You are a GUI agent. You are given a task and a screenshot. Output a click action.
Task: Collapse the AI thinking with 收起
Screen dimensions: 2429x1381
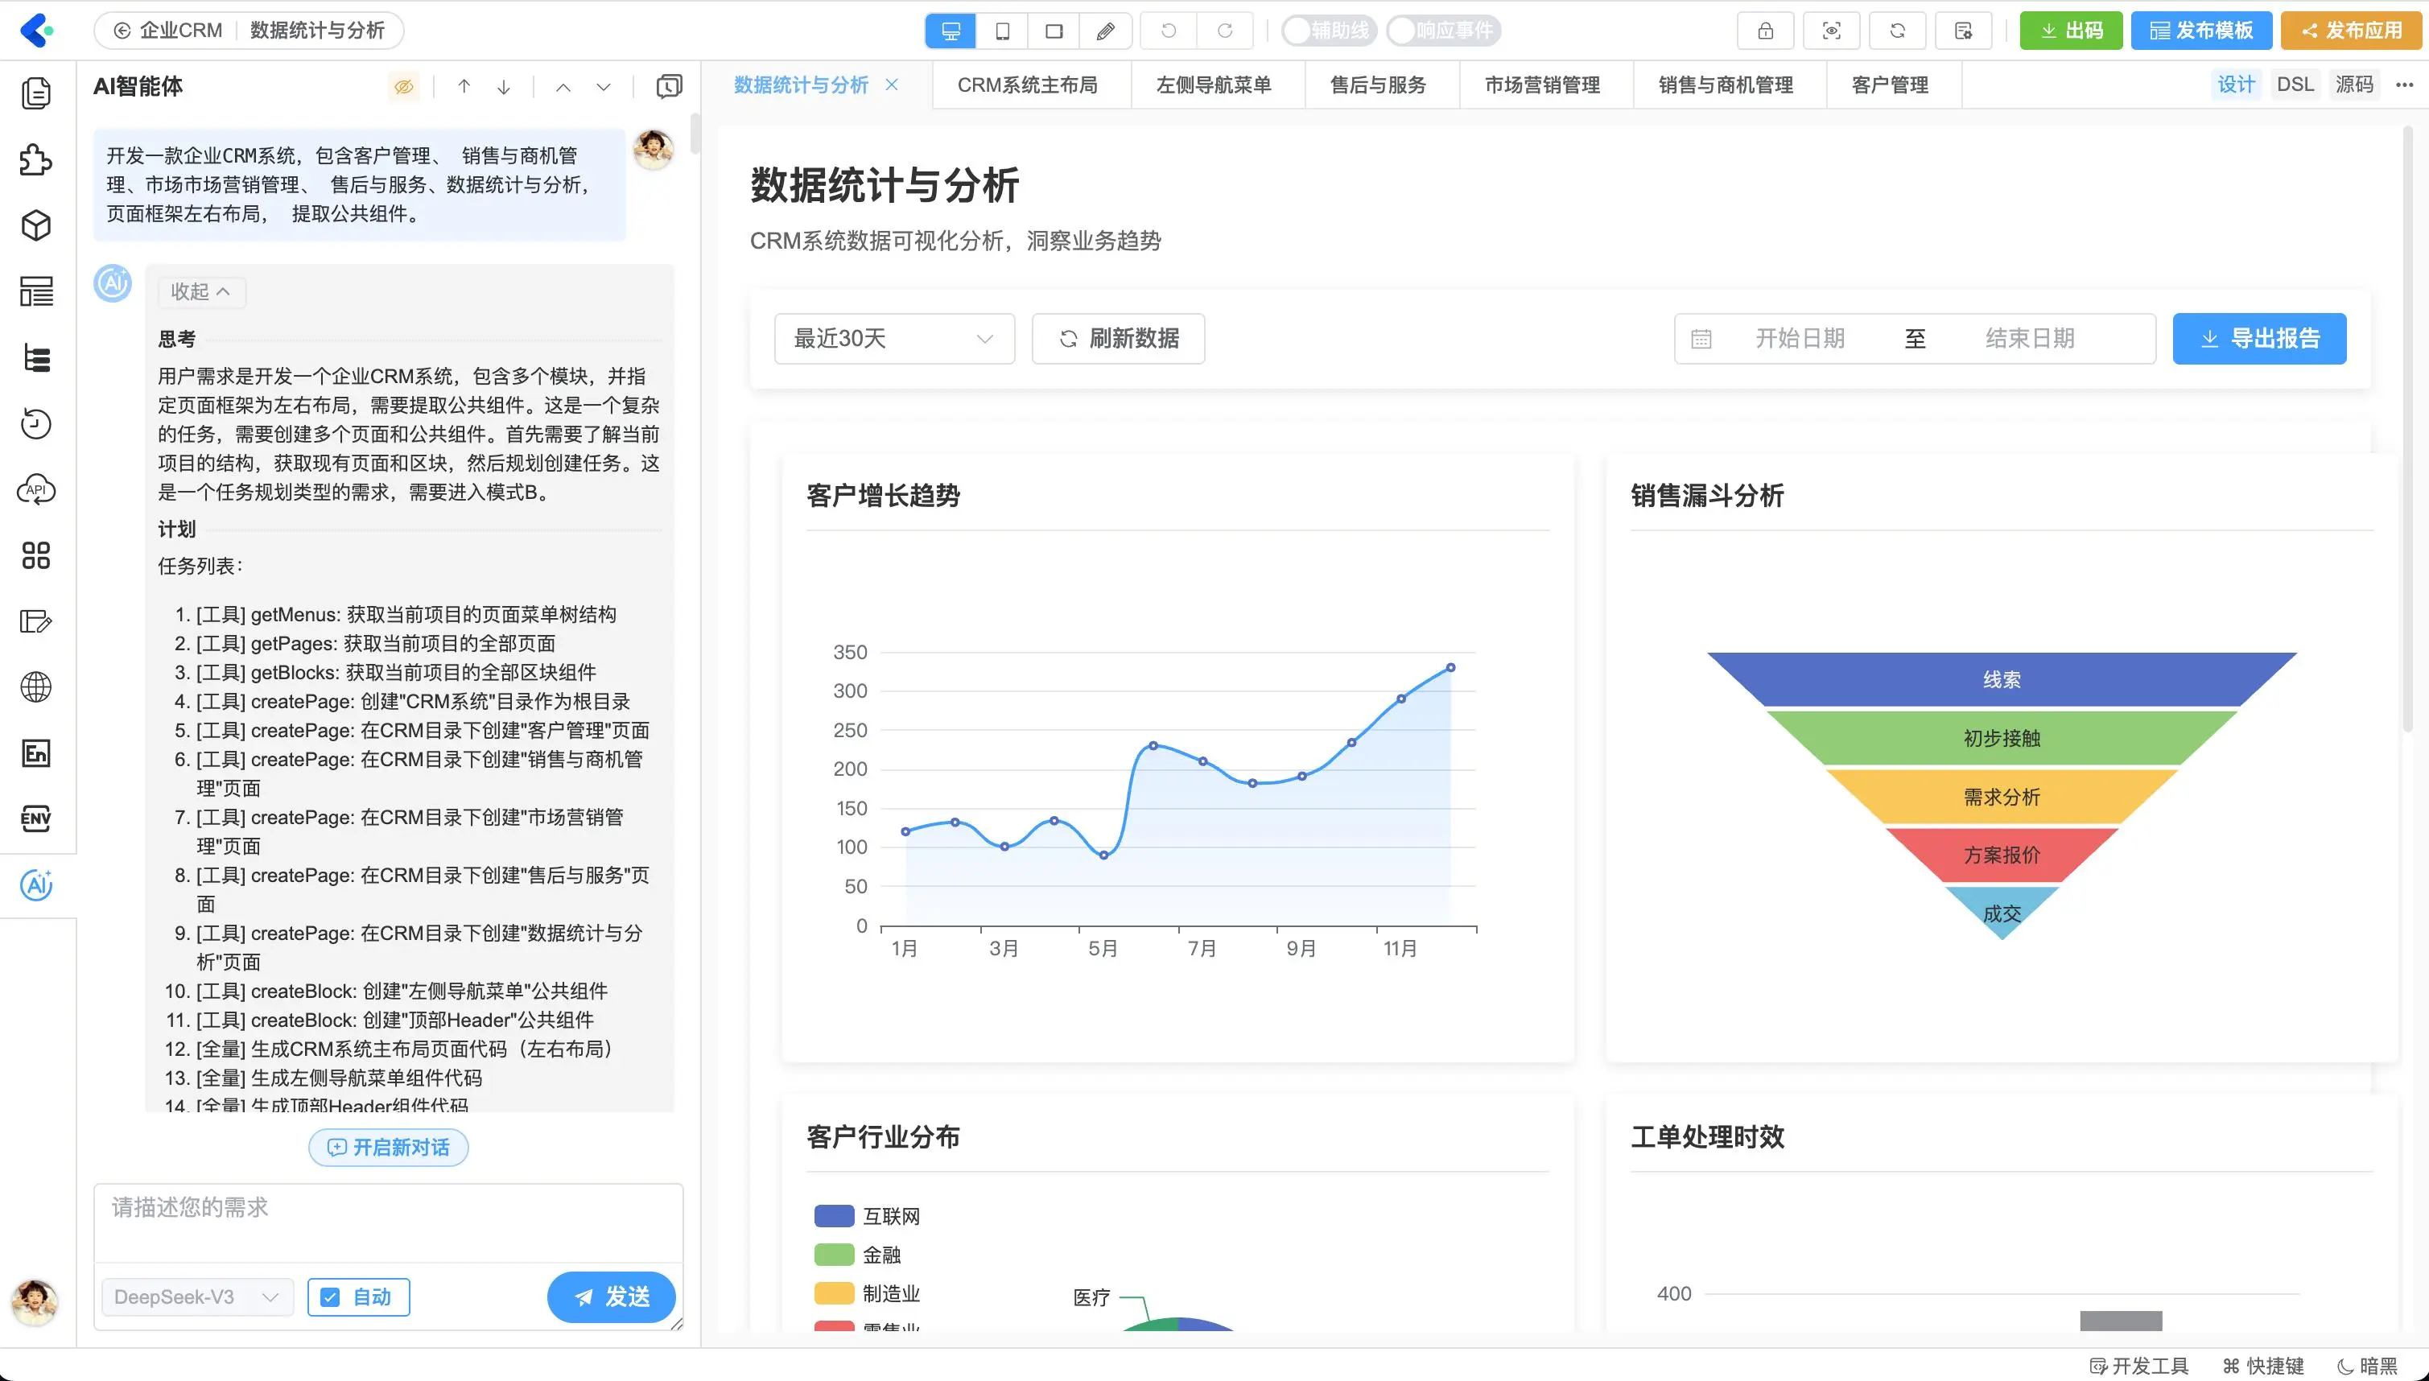[x=200, y=291]
